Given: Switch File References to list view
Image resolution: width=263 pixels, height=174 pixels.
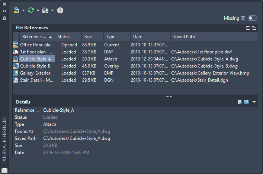Looking at the screenshot, I should (x=248, y=28).
